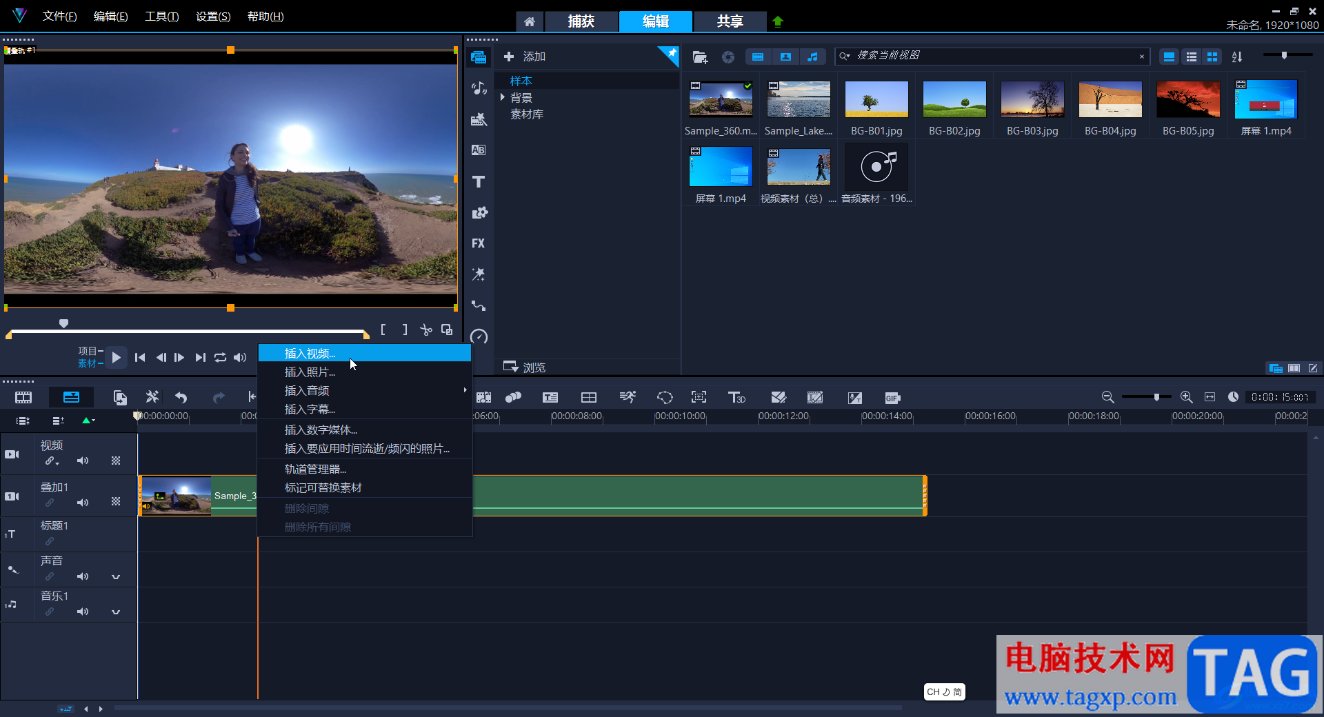
Task: Toggle ripple editing on 标题1 track
Action: click(50, 541)
